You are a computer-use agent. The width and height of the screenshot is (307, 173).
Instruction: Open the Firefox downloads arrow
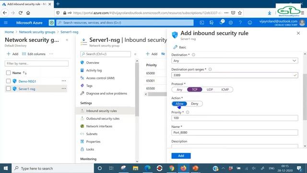point(270,13)
